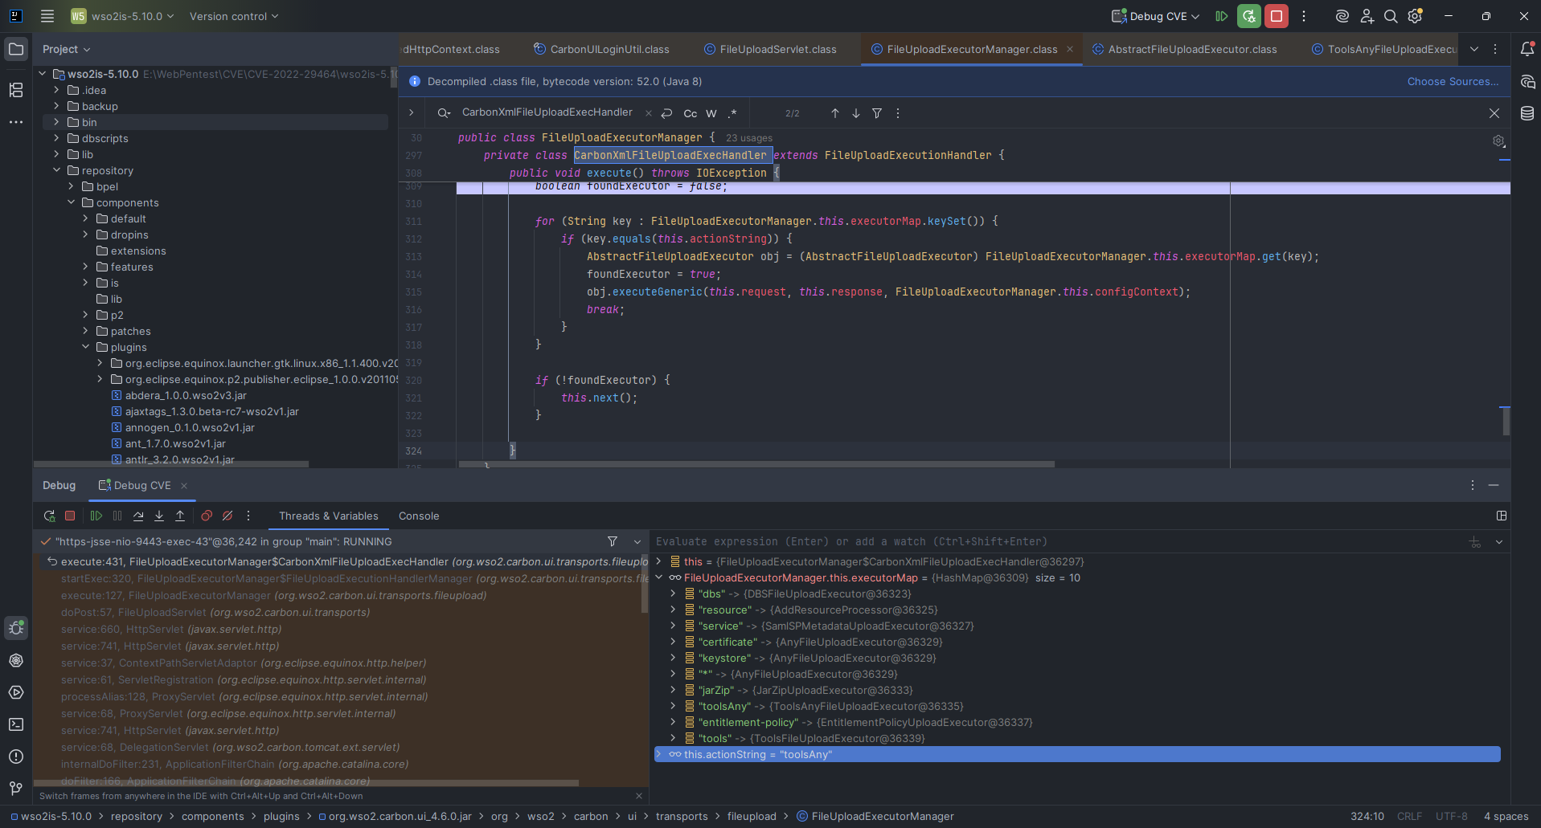Click the Step Into arrow icon
Screen dimensions: 1541x828
159,516
